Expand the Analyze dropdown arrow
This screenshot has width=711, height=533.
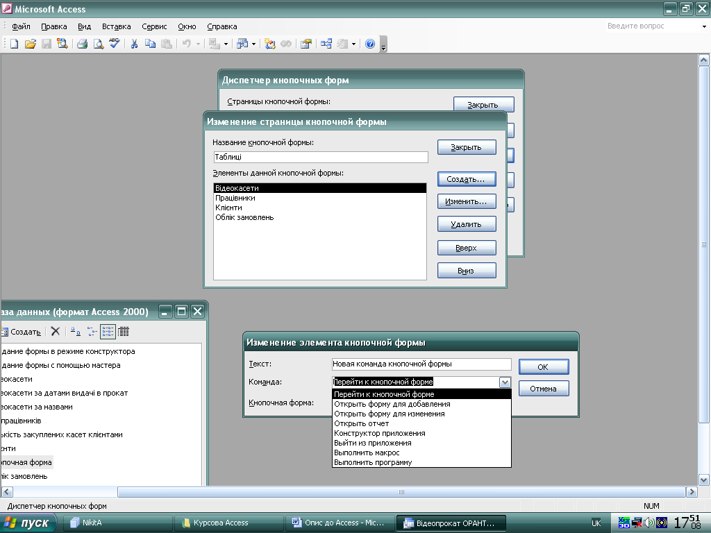[253, 44]
